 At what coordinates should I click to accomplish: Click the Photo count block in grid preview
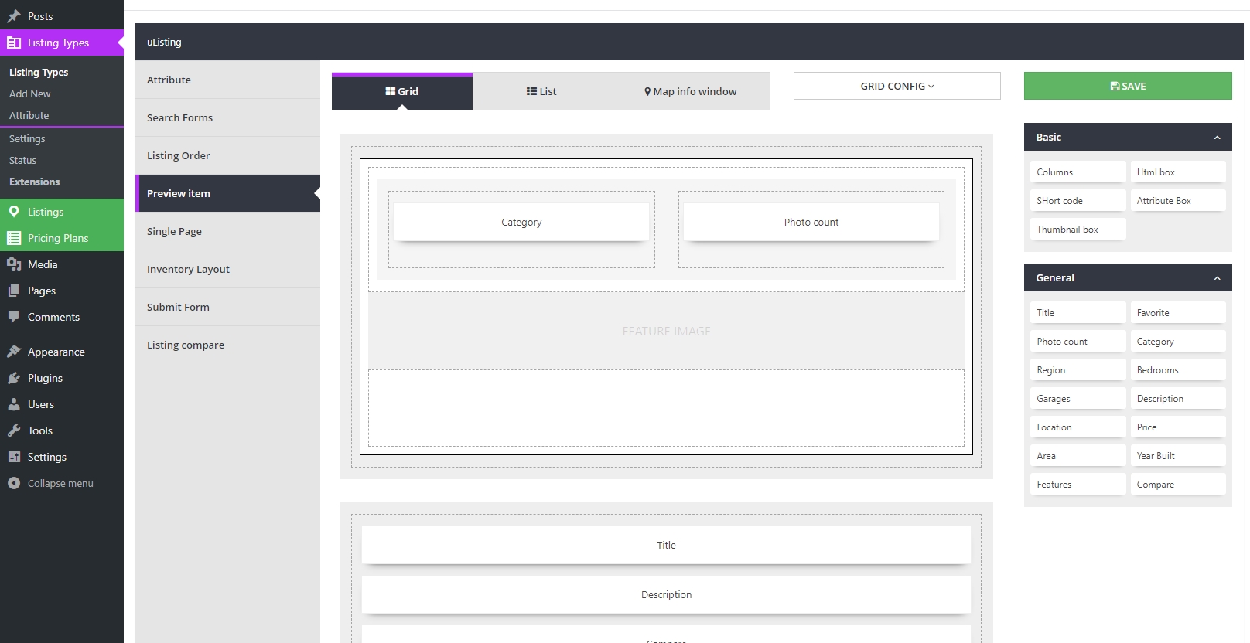[811, 222]
